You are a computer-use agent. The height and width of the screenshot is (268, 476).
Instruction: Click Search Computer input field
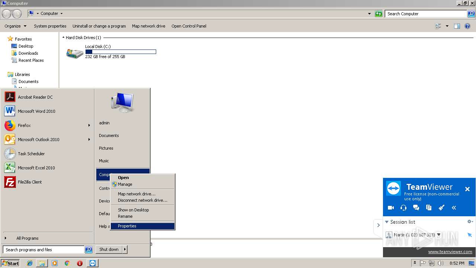coord(426,14)
